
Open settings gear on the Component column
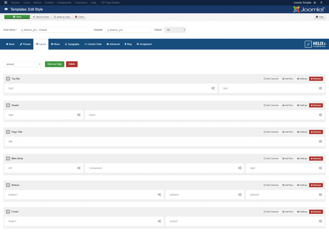click(x=240, y=168)
